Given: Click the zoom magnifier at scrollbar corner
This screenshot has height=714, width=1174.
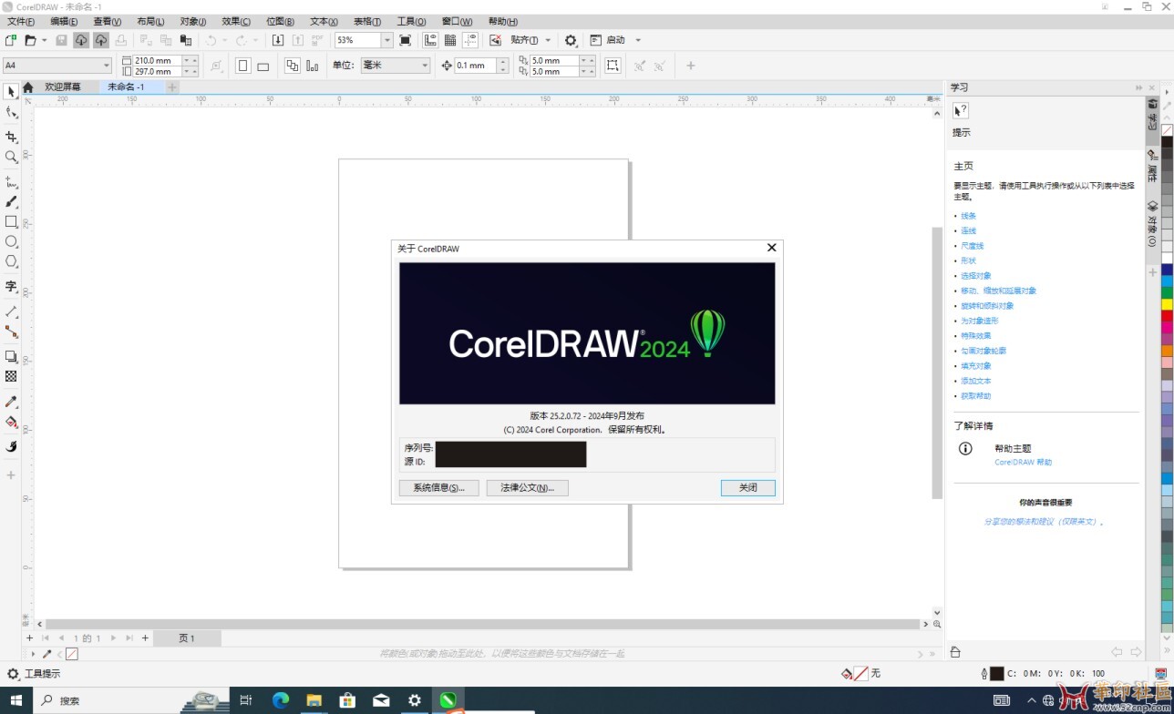Looking at the screenshot, I should [x=937, y=624].
